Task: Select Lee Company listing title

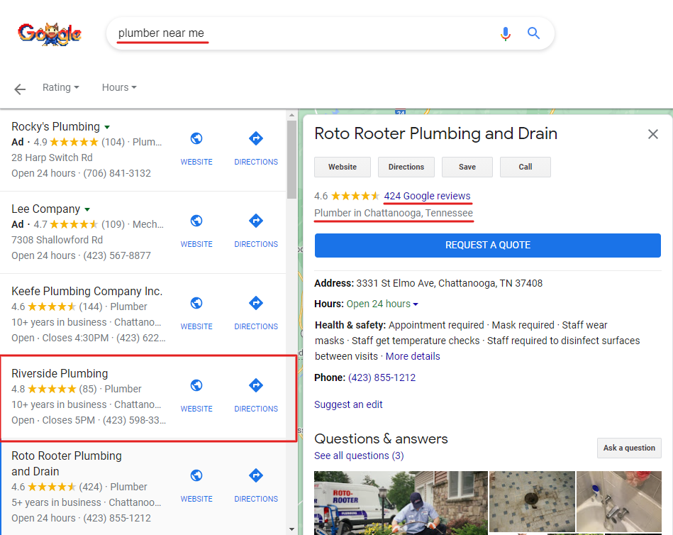Action: [x=45, y=209]
